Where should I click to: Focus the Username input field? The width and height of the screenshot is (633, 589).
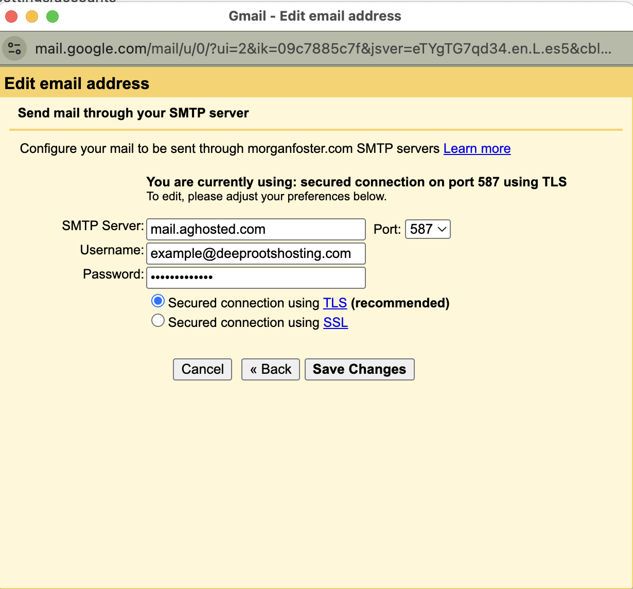pyautogui.click(x=256, y=253)
